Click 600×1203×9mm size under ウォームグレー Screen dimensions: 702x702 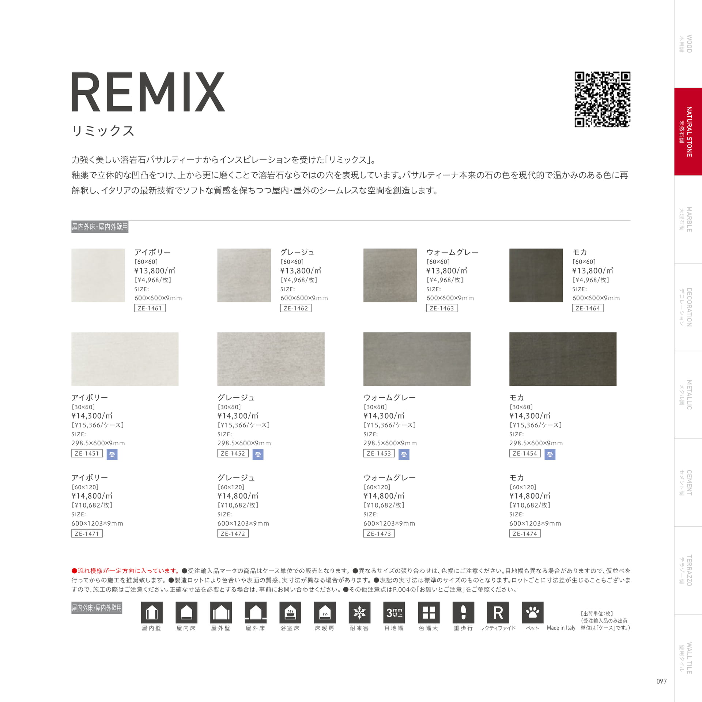389,523
